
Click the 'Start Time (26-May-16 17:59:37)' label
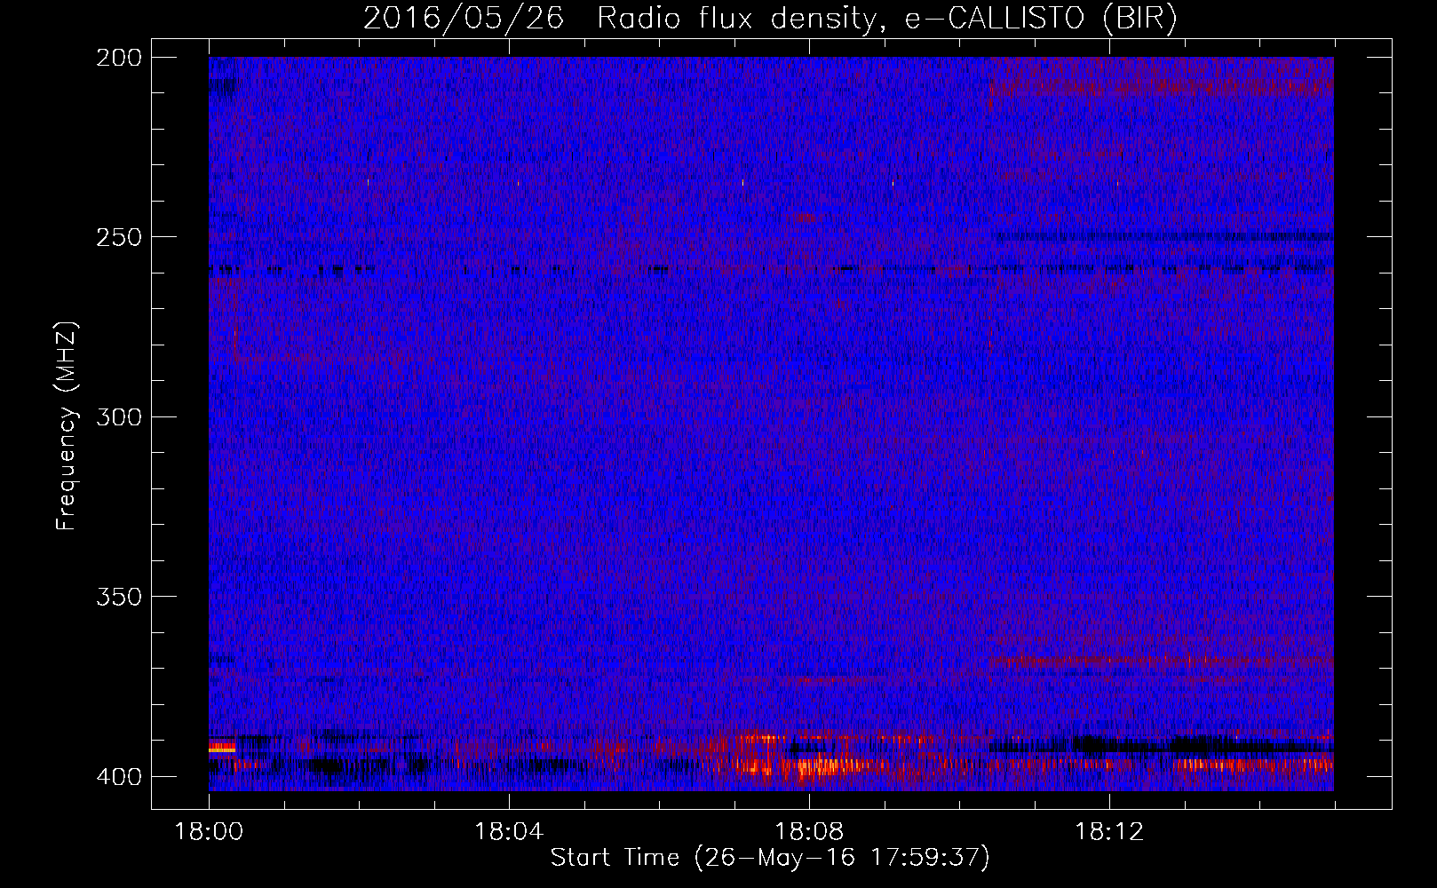click(x=770, y=858)
